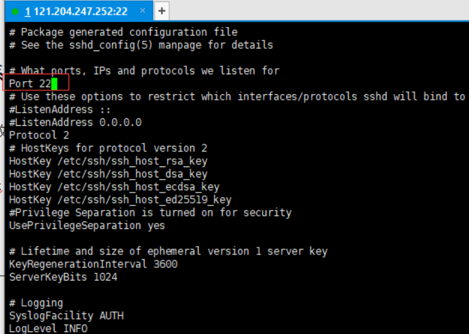
Task: Close the 121.204.247.252:22 session tab
Action: pos(142,11)
